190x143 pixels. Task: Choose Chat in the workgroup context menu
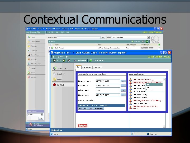click(x=154, y=87)
